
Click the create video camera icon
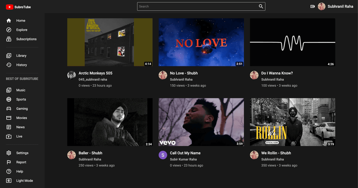click(x=313, y=6)
